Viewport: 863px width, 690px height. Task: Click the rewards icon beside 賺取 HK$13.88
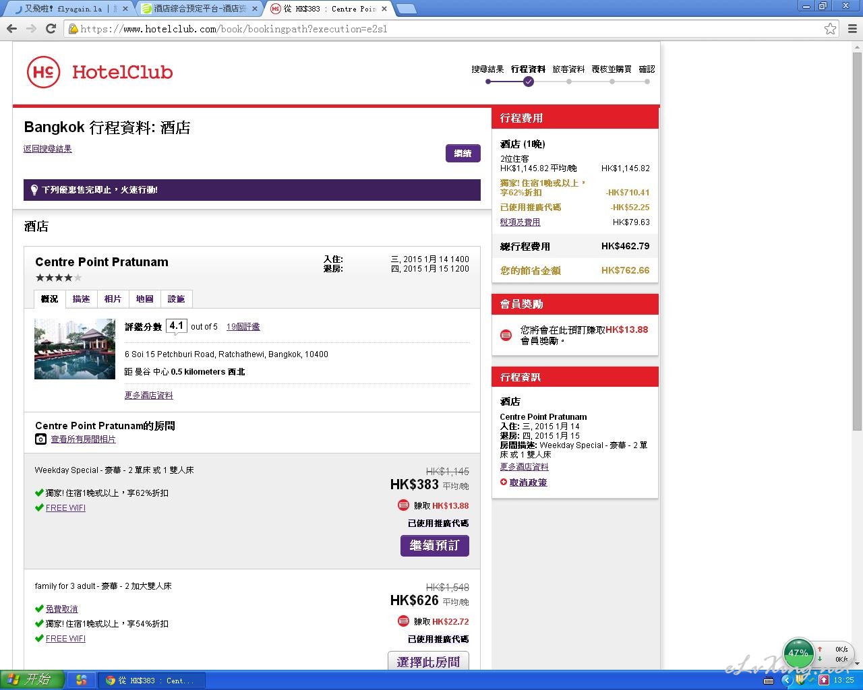click(x=403, y=505)
